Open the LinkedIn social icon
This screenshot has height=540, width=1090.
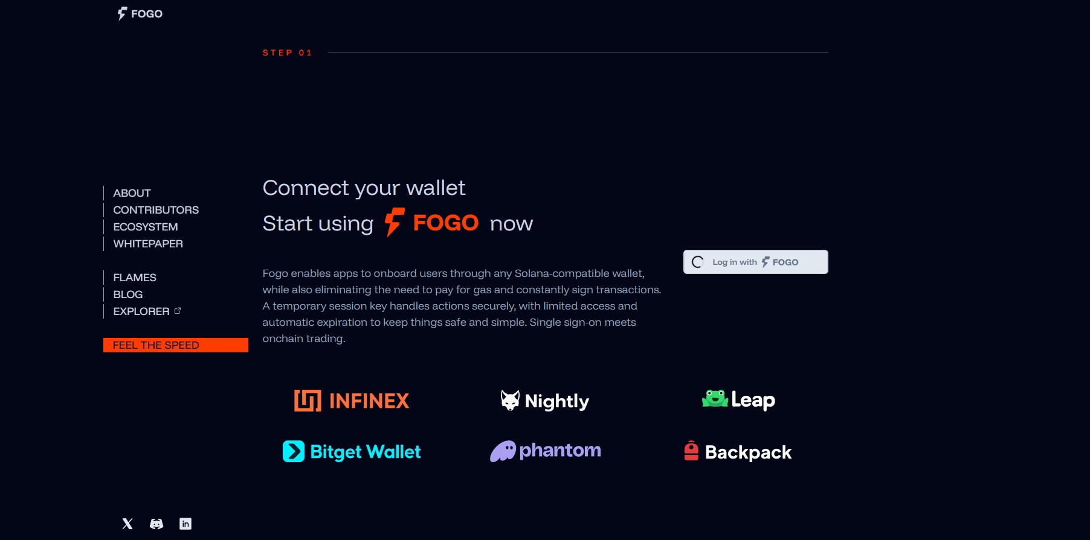pos(185,524)
